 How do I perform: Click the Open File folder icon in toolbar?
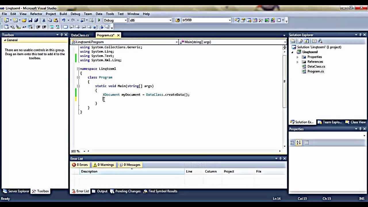coord(24,20)
